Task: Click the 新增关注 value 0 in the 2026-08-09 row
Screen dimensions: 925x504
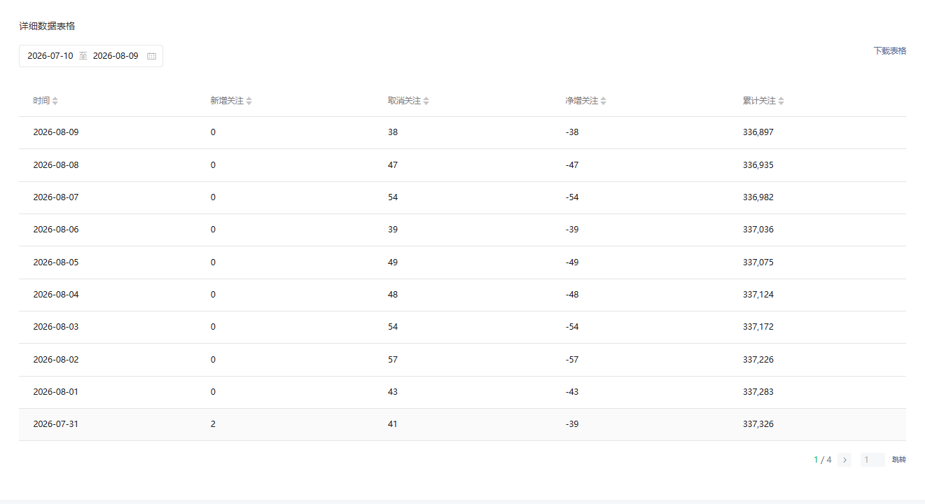Action: pos(213,132)
